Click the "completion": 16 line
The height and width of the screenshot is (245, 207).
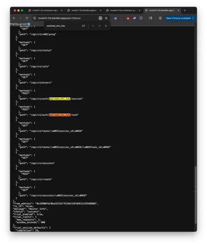(x=27, y=230)
